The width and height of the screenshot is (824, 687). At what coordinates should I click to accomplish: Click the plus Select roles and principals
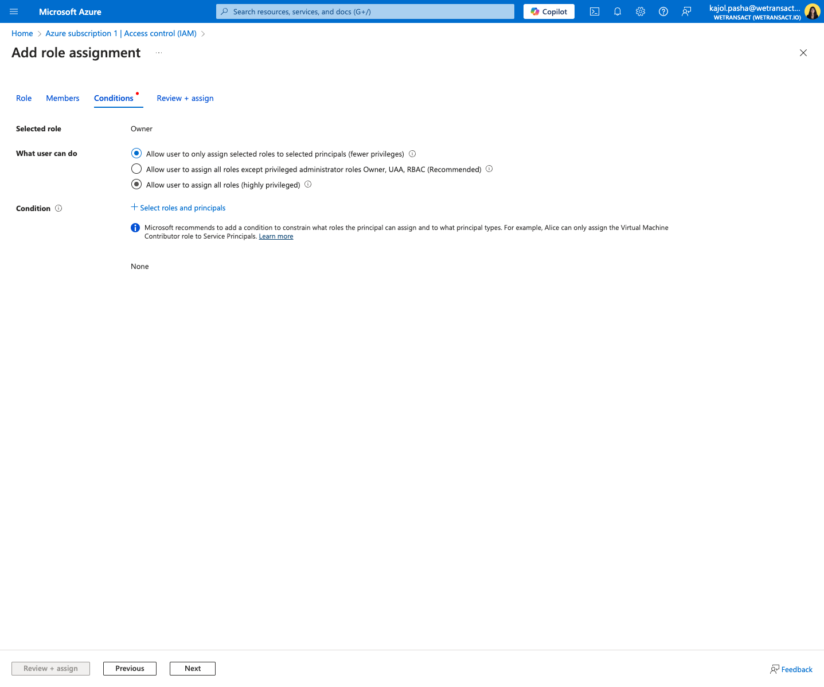tap(178, 208)
